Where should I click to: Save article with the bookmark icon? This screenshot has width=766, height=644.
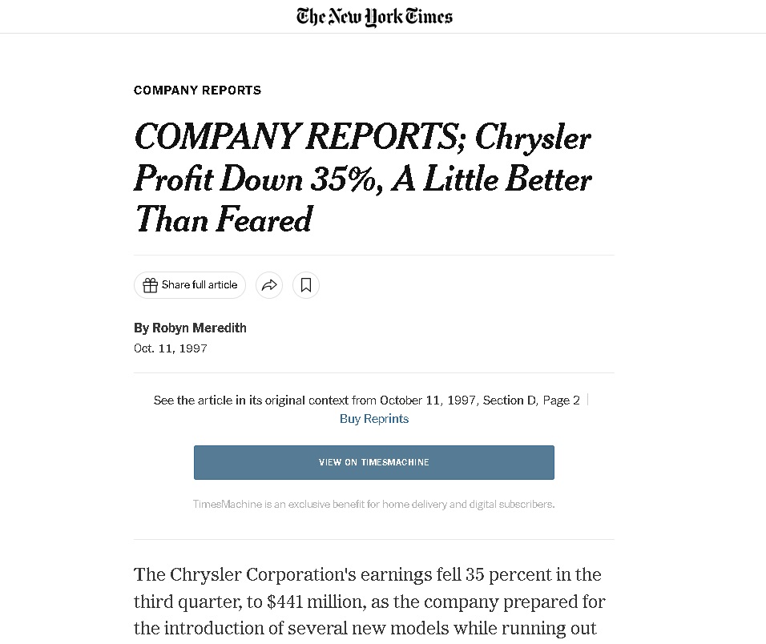[306, 285]
